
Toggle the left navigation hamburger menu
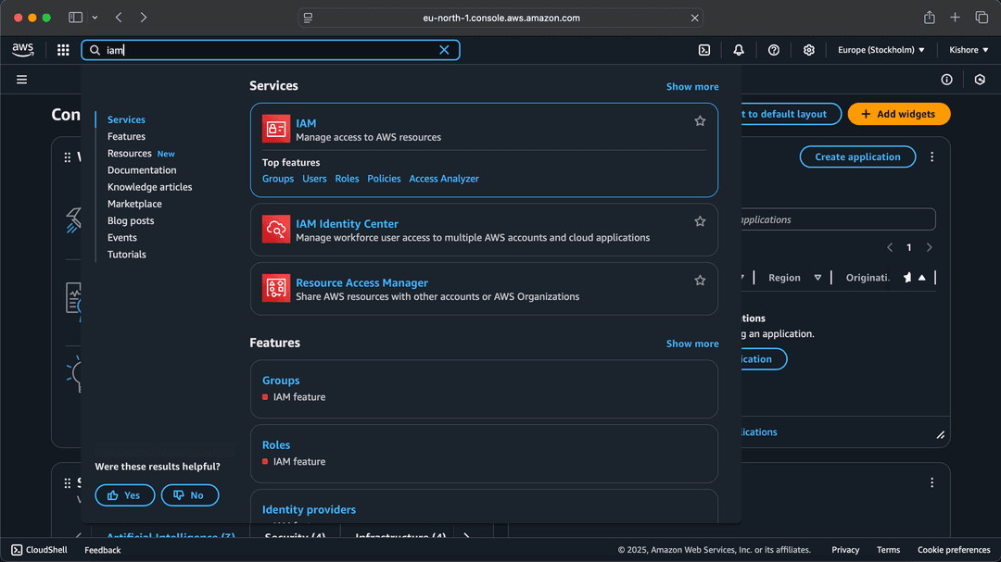(22, 80)
